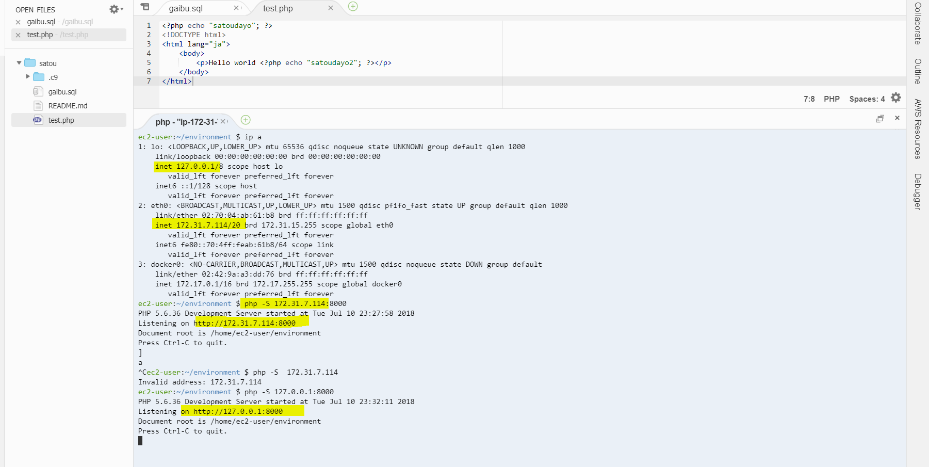Click the gaibu.sql file icon
The width and height of the screenshot is (929, 467).
click(38, 91)
